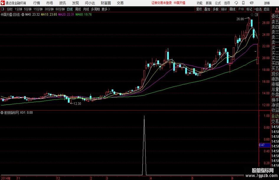The height and width of the screenshot is (180, 279).
Task: Open the customer service headset icon
Action: [236, 3]
